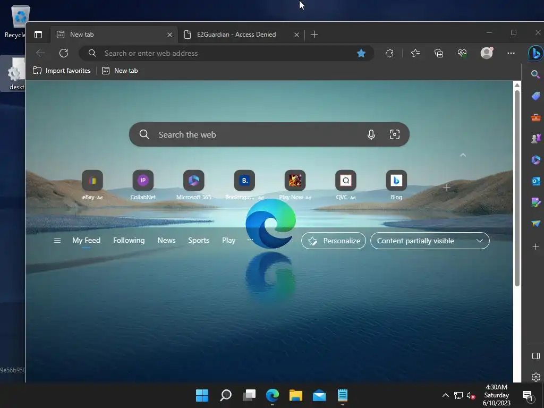Open sidebar Shopping tag icon
This screenshot has width=544, height=408.
point(535,96)
